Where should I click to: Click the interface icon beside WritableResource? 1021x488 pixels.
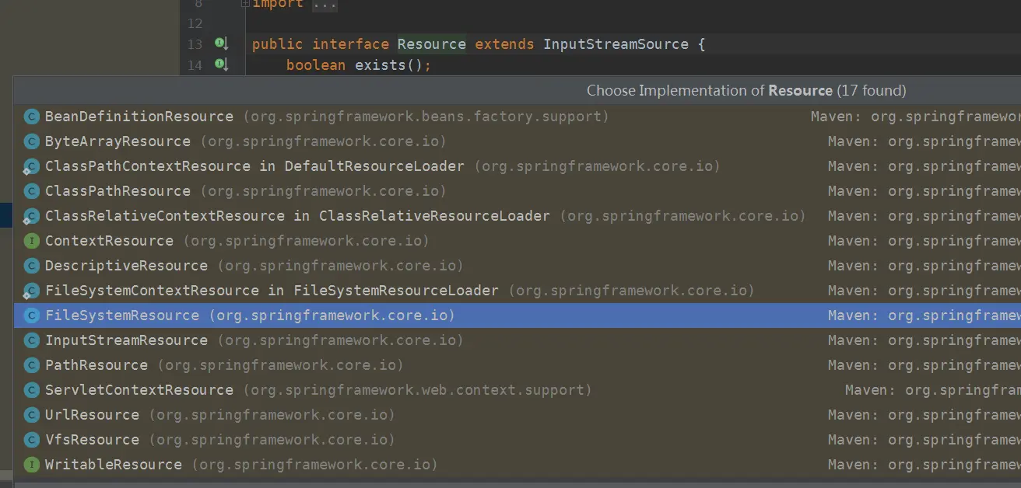coord(31,464)
